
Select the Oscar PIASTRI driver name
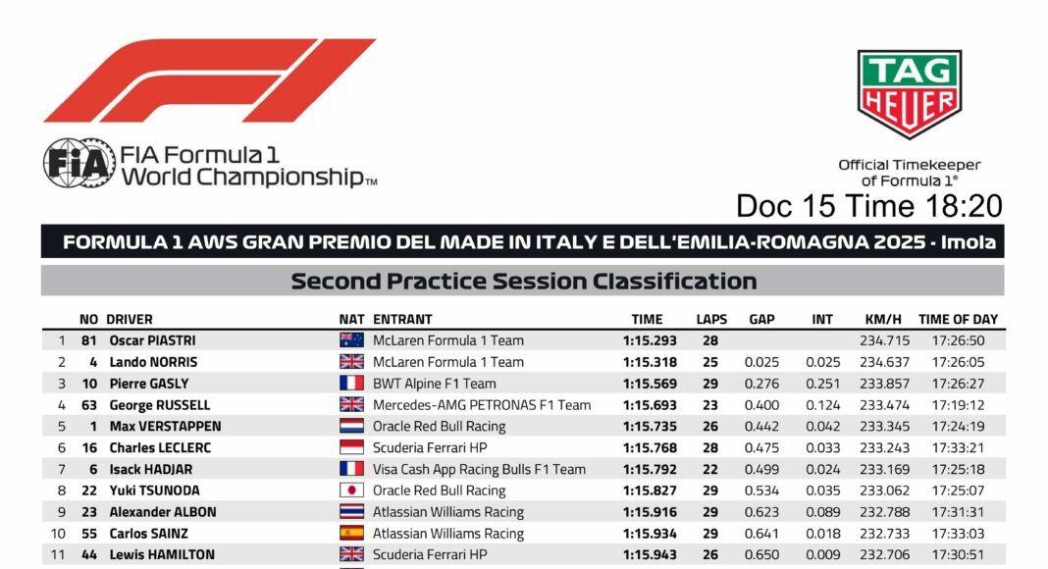click(152, 340)
